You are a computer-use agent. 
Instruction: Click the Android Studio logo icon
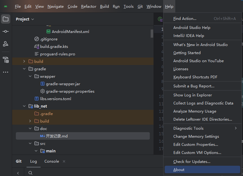click(6, 7)
